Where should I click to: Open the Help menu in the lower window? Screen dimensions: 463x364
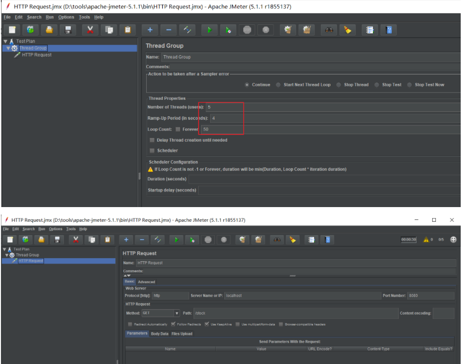pos(83,229)
